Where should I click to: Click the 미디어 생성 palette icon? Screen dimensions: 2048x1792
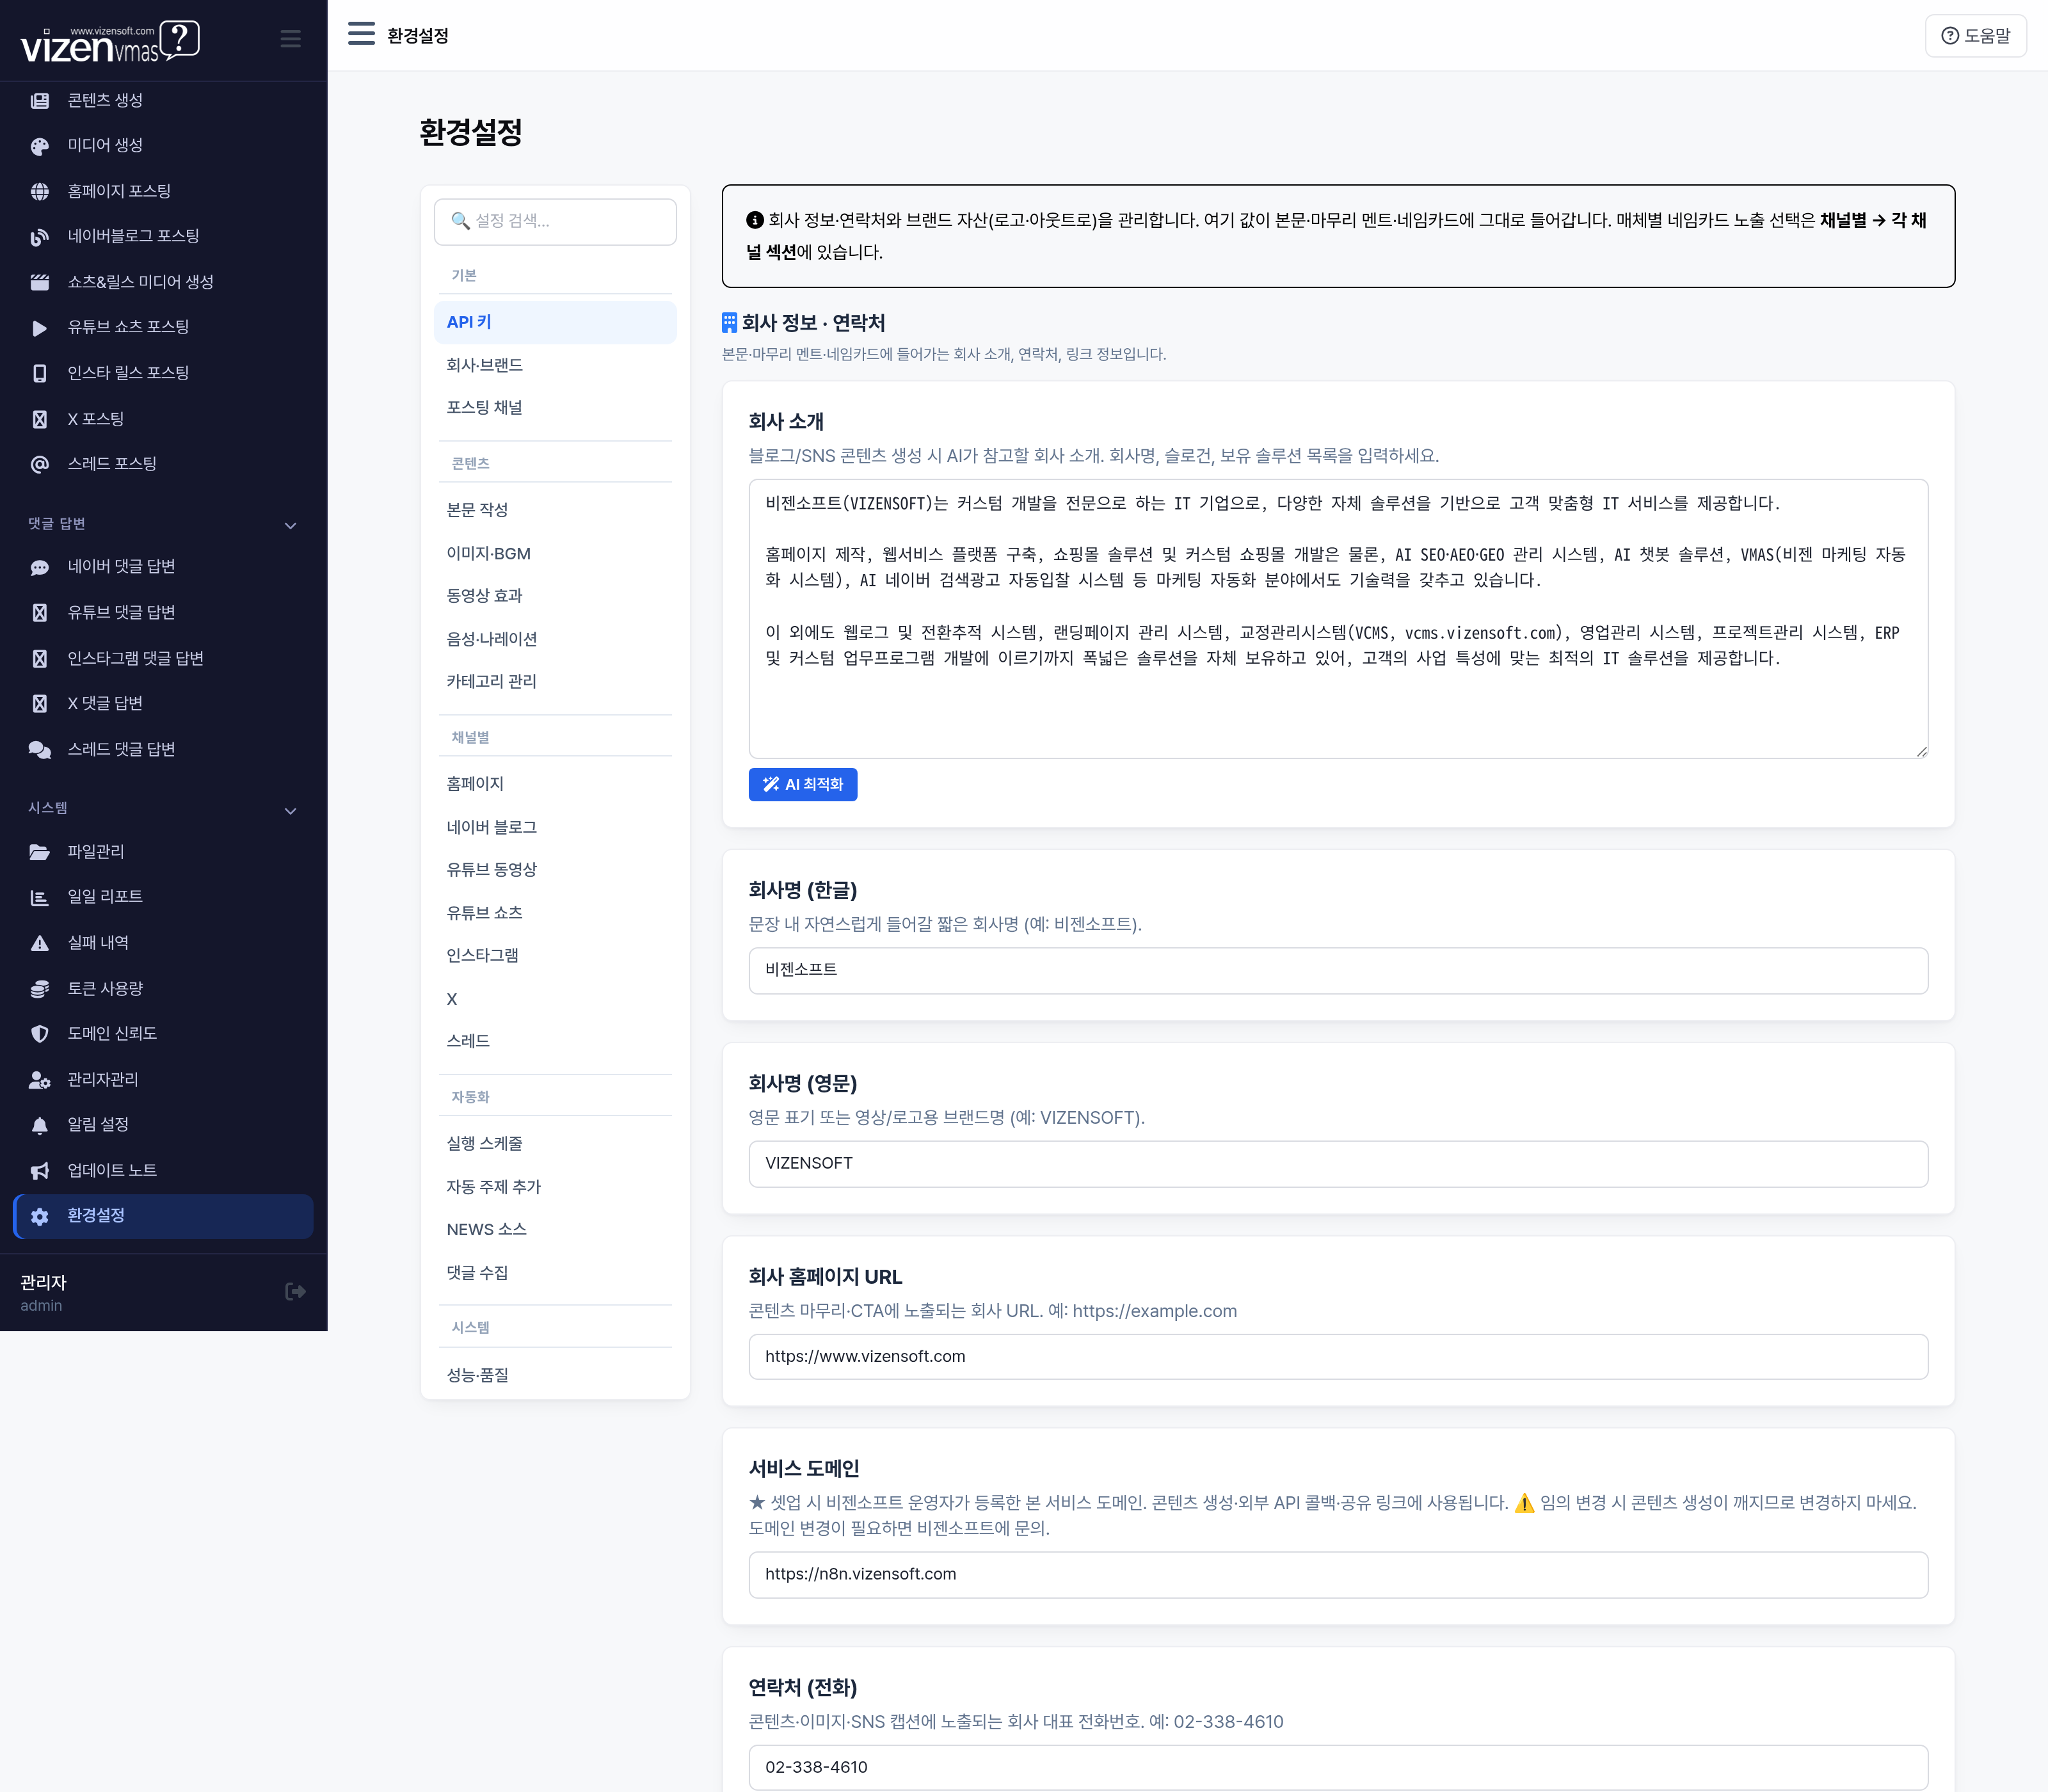[x=40, y=146]
